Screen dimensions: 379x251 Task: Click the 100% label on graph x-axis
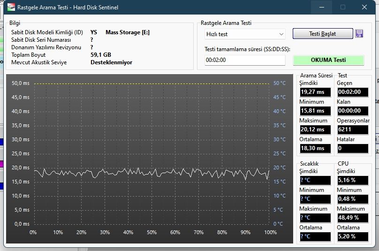(x=270, y=232)
